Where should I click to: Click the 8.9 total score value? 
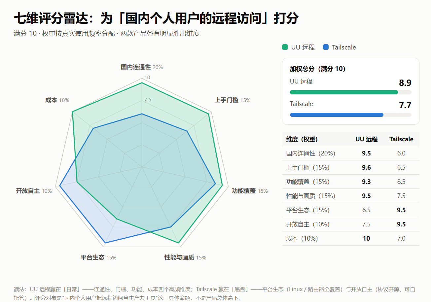point(405,83)
